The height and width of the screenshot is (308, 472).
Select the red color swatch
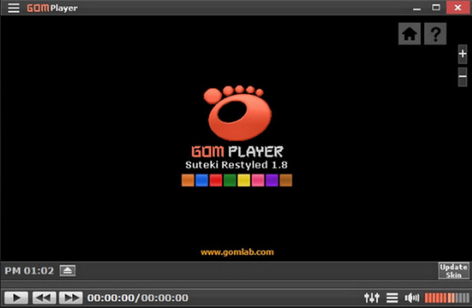(x=216, y=180)
